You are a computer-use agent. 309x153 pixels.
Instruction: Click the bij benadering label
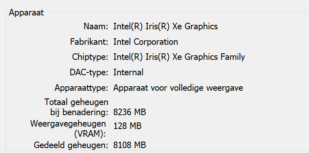(x=79, y=112)
